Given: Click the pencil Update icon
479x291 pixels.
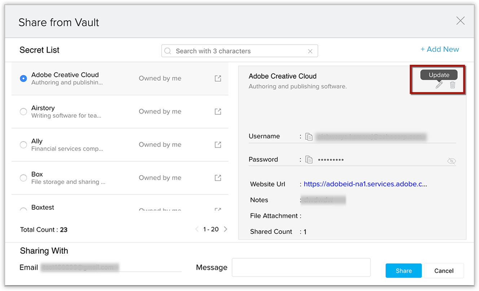Looking at the screenshot, I should click(x=439, y=85).
